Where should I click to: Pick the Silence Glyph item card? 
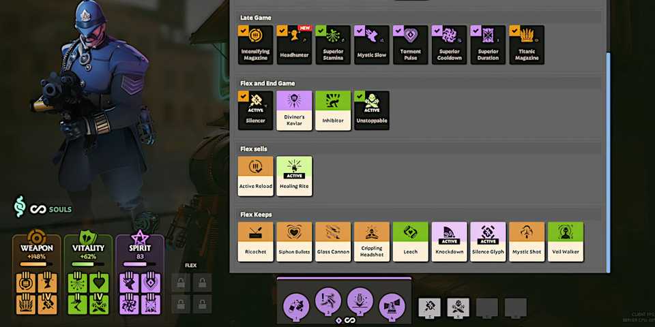pos(488,241)
